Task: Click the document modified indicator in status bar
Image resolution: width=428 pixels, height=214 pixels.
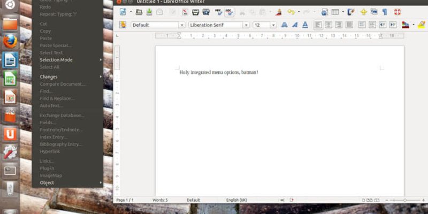Action: tap(292, 200)
